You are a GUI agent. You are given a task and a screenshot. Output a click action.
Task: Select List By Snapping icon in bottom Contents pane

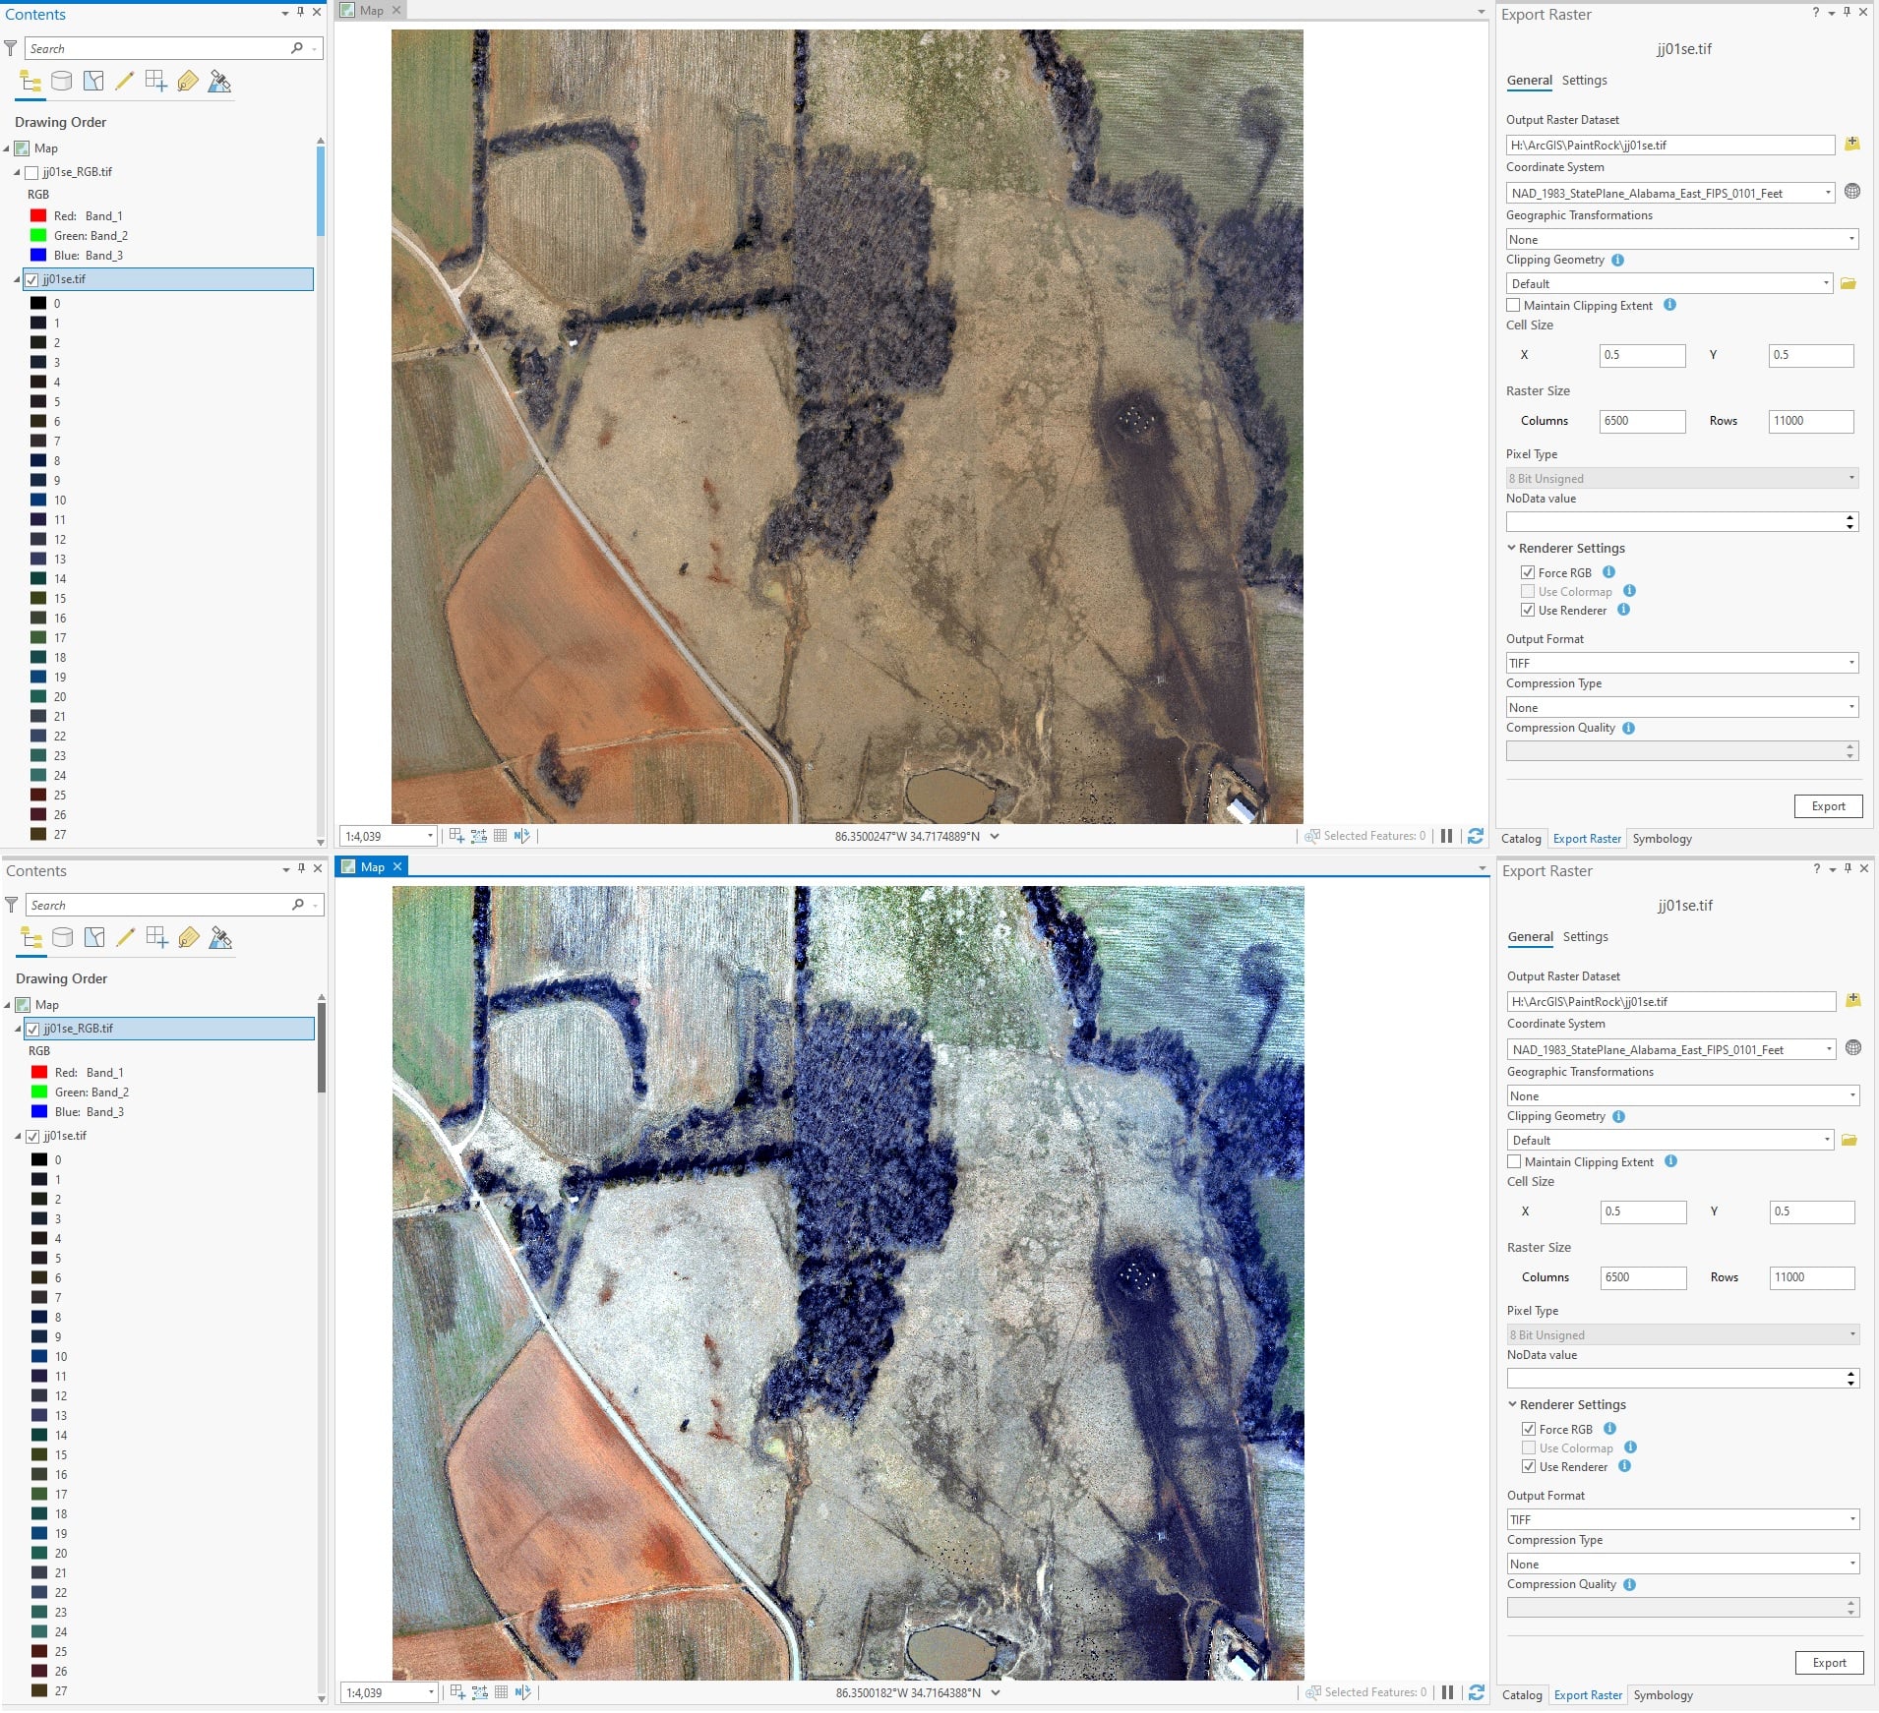(157, 938)
